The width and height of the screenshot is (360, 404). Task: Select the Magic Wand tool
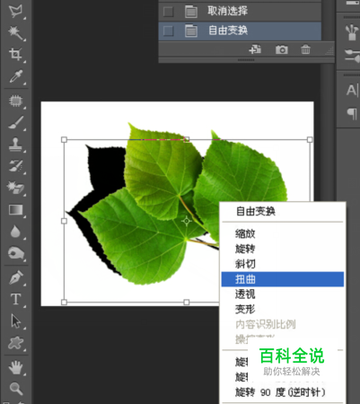point(15,32)
